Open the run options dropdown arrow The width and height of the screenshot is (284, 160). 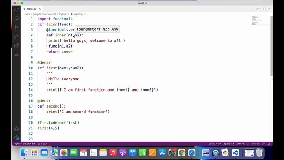click(260, 9)
